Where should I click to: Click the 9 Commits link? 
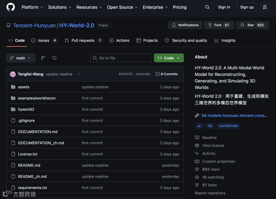pyautogui.click(x=167, y=74)
